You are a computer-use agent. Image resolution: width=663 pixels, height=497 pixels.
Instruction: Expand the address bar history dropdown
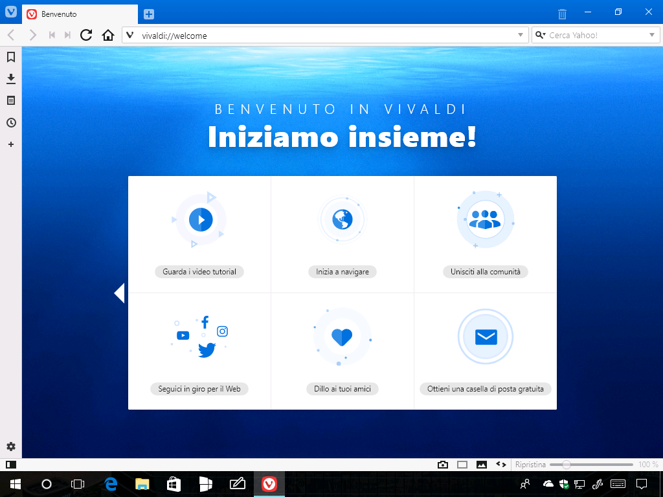click(521, 35)
